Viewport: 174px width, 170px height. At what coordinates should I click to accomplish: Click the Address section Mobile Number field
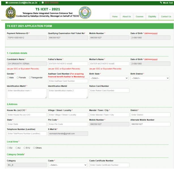tap(109, 124)
